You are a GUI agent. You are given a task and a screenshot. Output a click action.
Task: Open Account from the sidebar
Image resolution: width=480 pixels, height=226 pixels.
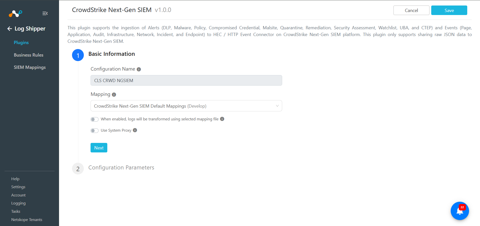(19, 195)
